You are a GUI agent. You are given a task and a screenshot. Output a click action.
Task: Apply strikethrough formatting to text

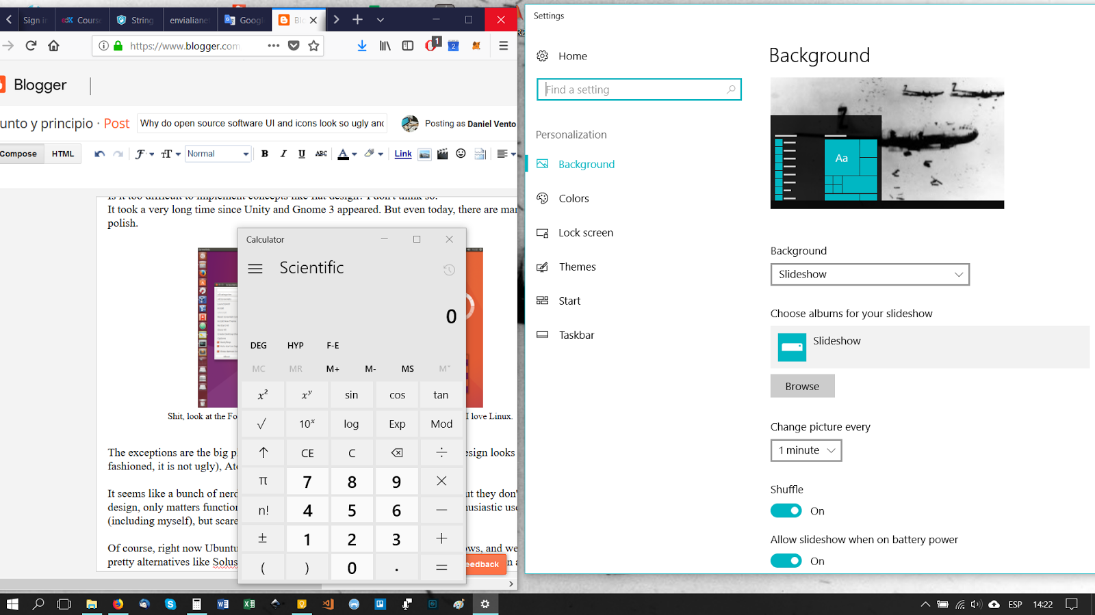click(x=321, y=154)
